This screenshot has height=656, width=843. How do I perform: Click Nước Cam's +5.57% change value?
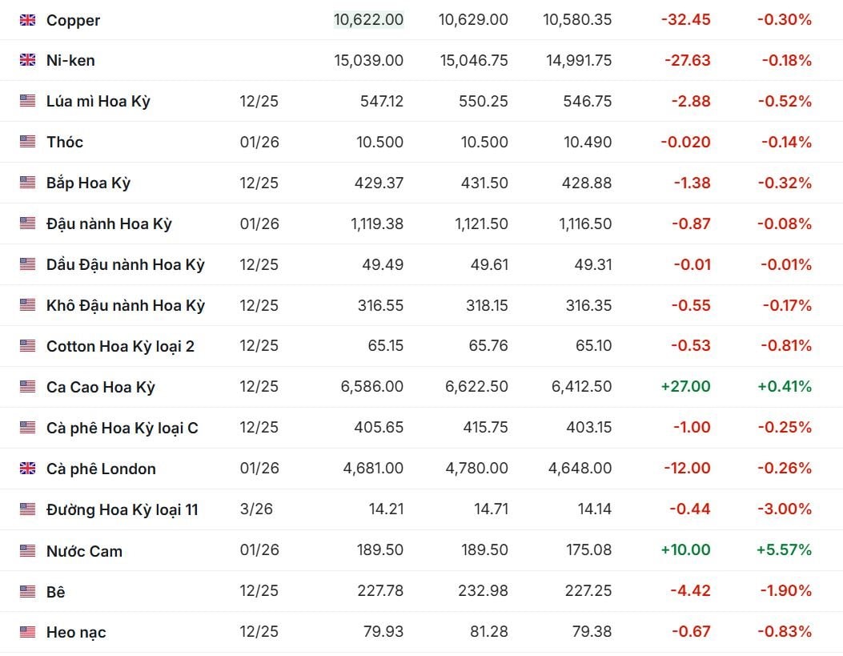[784, 549]
